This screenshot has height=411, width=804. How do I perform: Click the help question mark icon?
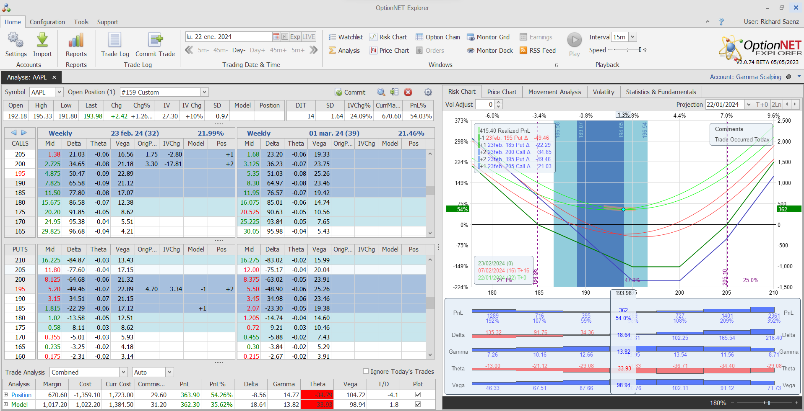(721, 22)
